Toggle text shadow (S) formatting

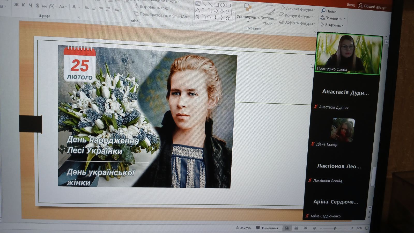coord(38,5)
